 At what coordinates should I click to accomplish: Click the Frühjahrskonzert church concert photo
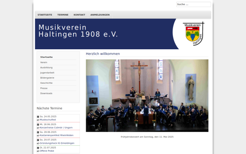tap(147, 96)
